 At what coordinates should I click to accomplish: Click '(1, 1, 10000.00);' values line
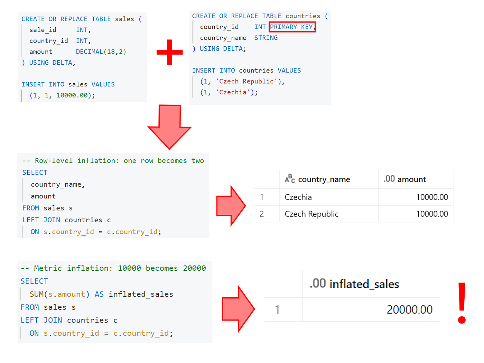62,95
